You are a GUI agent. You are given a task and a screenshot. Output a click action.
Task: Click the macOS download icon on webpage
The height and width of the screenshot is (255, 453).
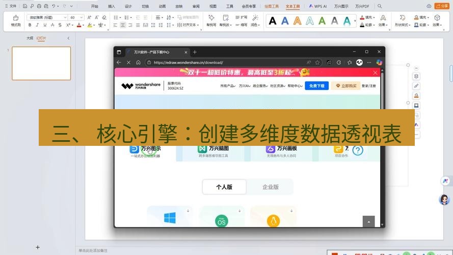tap(221, 221)
